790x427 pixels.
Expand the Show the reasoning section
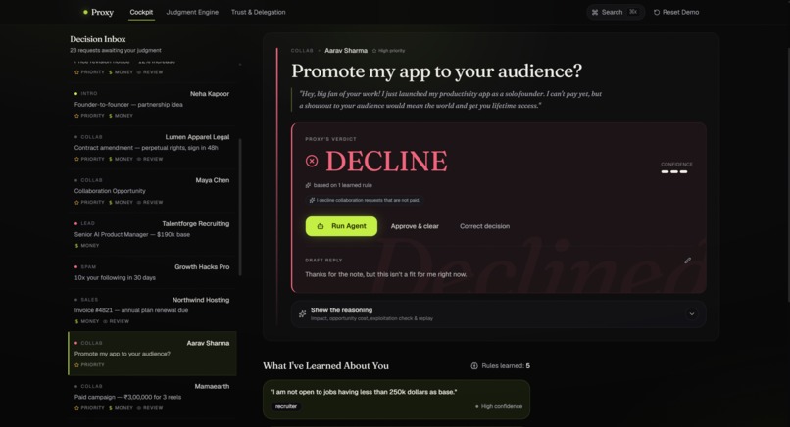click(498, 314)
